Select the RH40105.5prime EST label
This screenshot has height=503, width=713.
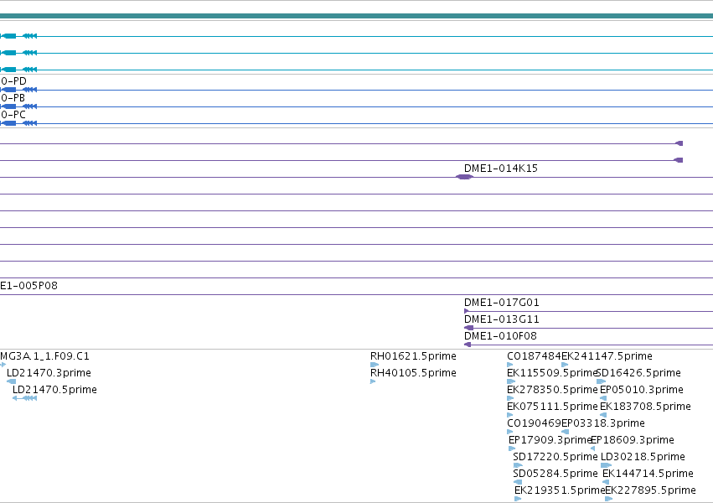pos(413,373)
